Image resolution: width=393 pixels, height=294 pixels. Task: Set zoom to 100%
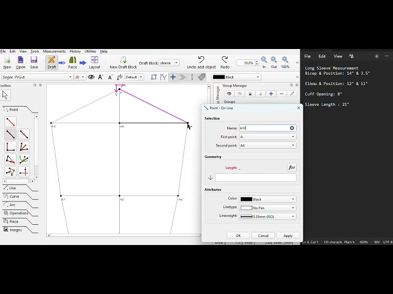click(x=285, y=62)
